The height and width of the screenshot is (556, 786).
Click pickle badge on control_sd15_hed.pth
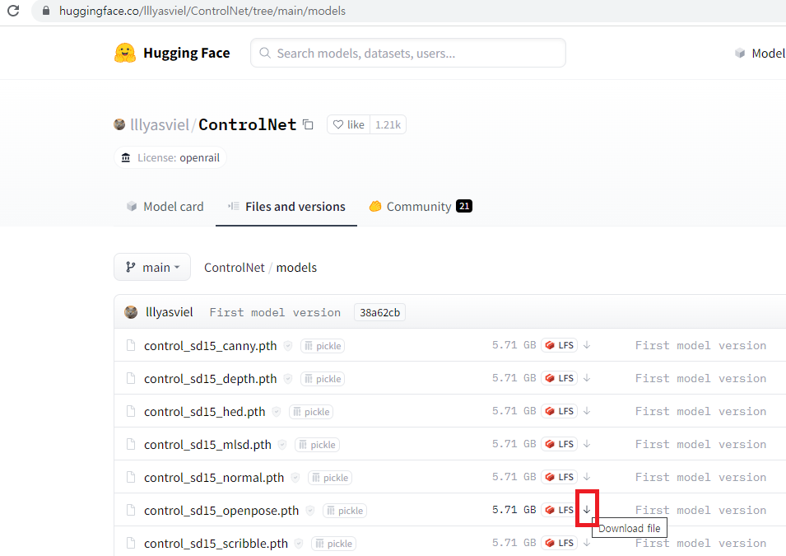point(311,412)
